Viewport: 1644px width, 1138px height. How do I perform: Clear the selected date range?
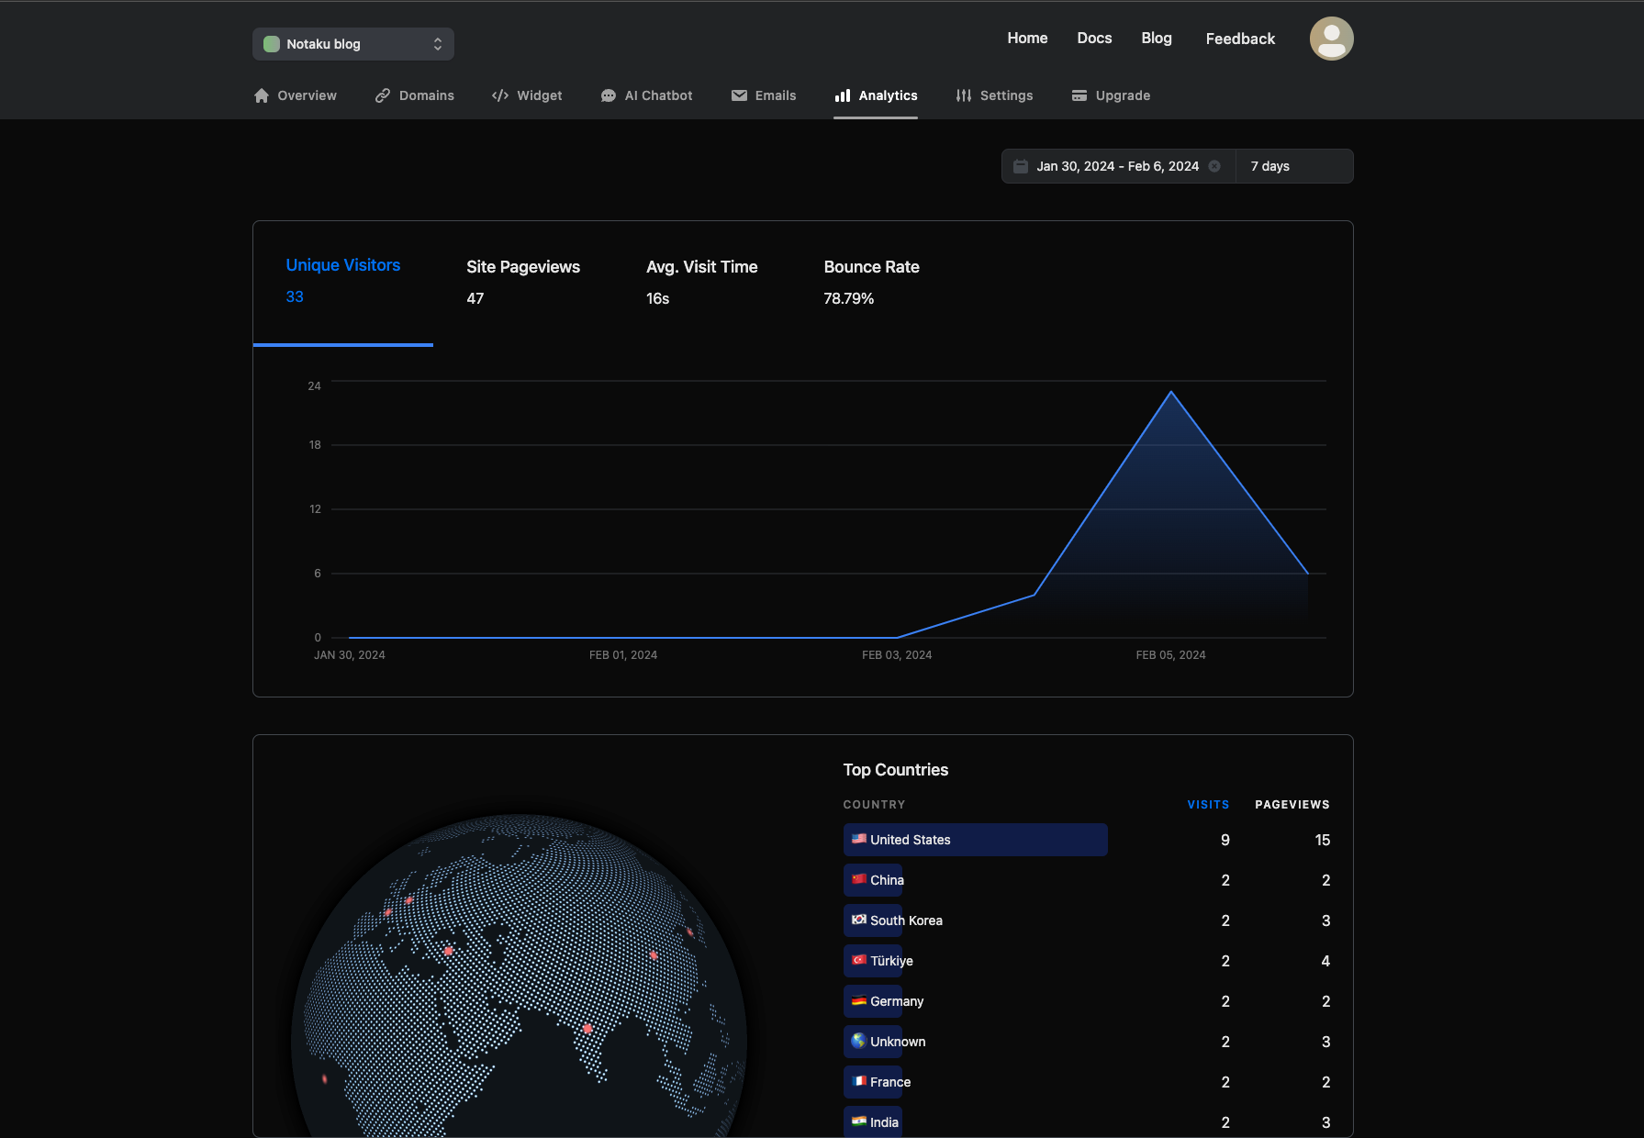(1214, 166)
